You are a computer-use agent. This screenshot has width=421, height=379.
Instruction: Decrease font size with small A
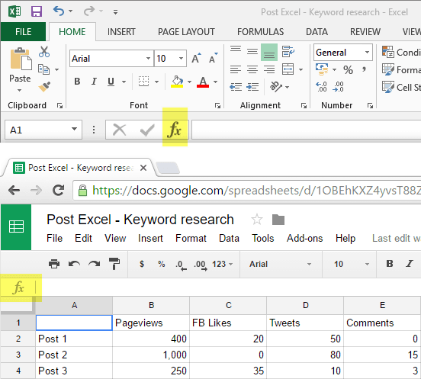pos(214,58)
